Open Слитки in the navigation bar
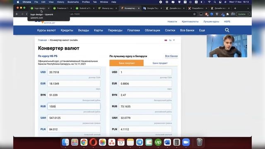 [170, 30]
